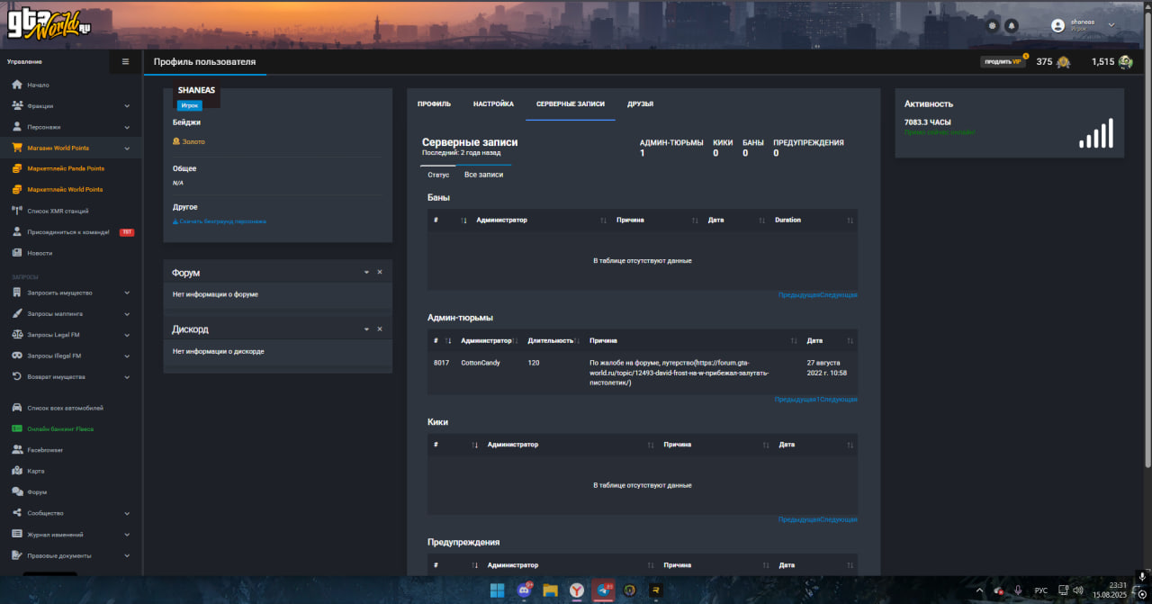Open Facebrowser sidebar link
1152x604 pixels.
pyautogui.click(x=45, y=450)
